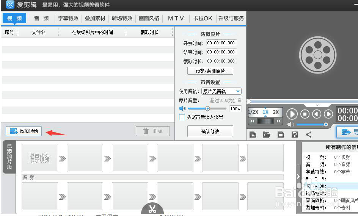The width and height of the screenshot is (358, 216).
Task: Click the scissors cut icon at bottom
Action: 152,209
